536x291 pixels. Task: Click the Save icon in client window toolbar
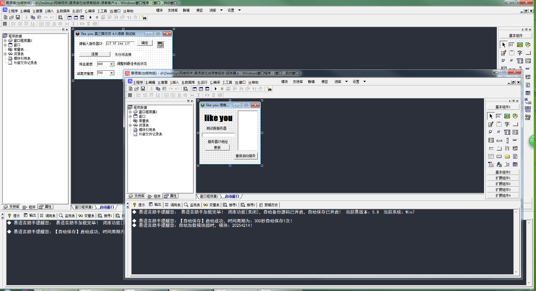click(18, 17)
